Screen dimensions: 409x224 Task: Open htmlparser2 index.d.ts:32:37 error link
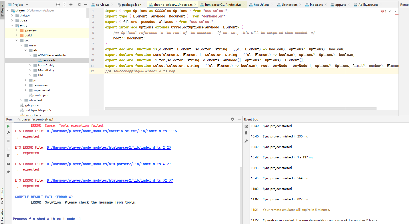[x=110, y=180]
